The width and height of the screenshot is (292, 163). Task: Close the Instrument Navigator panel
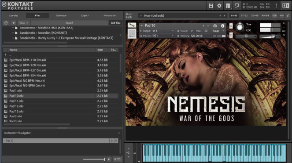pyautogui.click(x=119, y=133)
